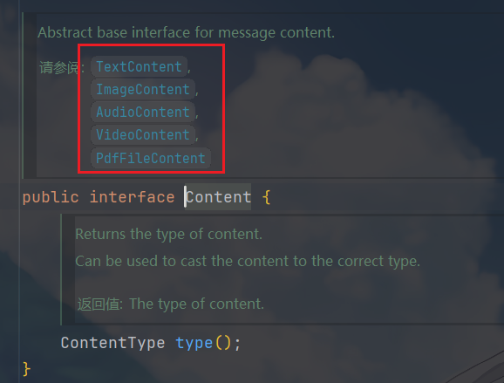Click the public keyword in the declaration
504x383 pixels.
(51, 197)
